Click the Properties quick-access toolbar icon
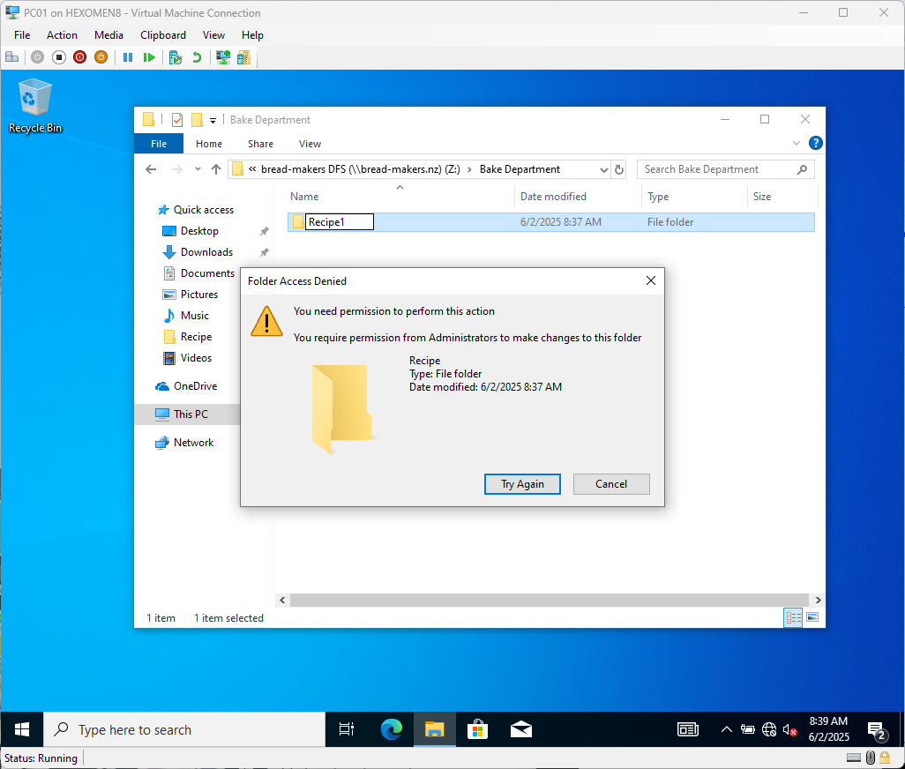Image resolution: width=905 pixels, height=769 pixels. tap(177, 120)
